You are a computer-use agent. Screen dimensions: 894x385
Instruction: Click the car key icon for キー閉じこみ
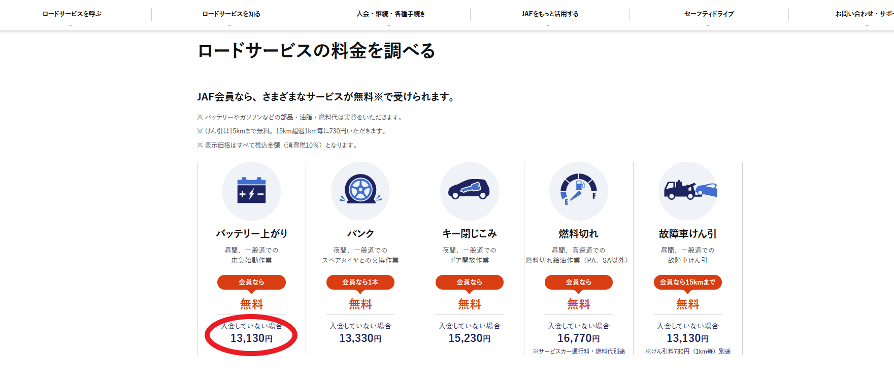click(x=470, y=191)
